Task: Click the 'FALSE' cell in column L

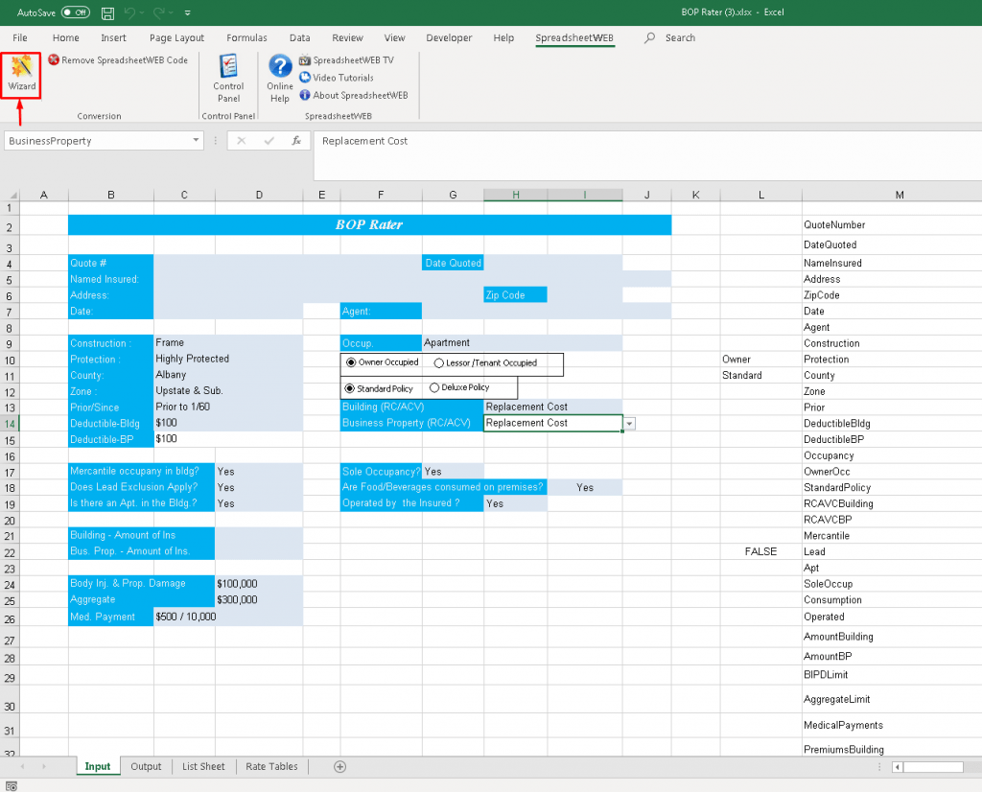Action: (x=760, y=551)
